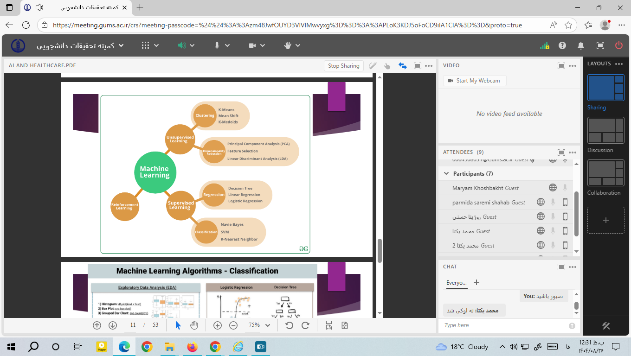The image size is (631, 356).
Task: Click the Stop Sharing button
Action: [343, 66]
